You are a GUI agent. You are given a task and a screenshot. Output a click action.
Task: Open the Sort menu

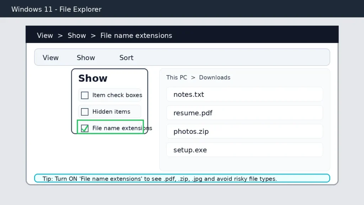(126, 57)
